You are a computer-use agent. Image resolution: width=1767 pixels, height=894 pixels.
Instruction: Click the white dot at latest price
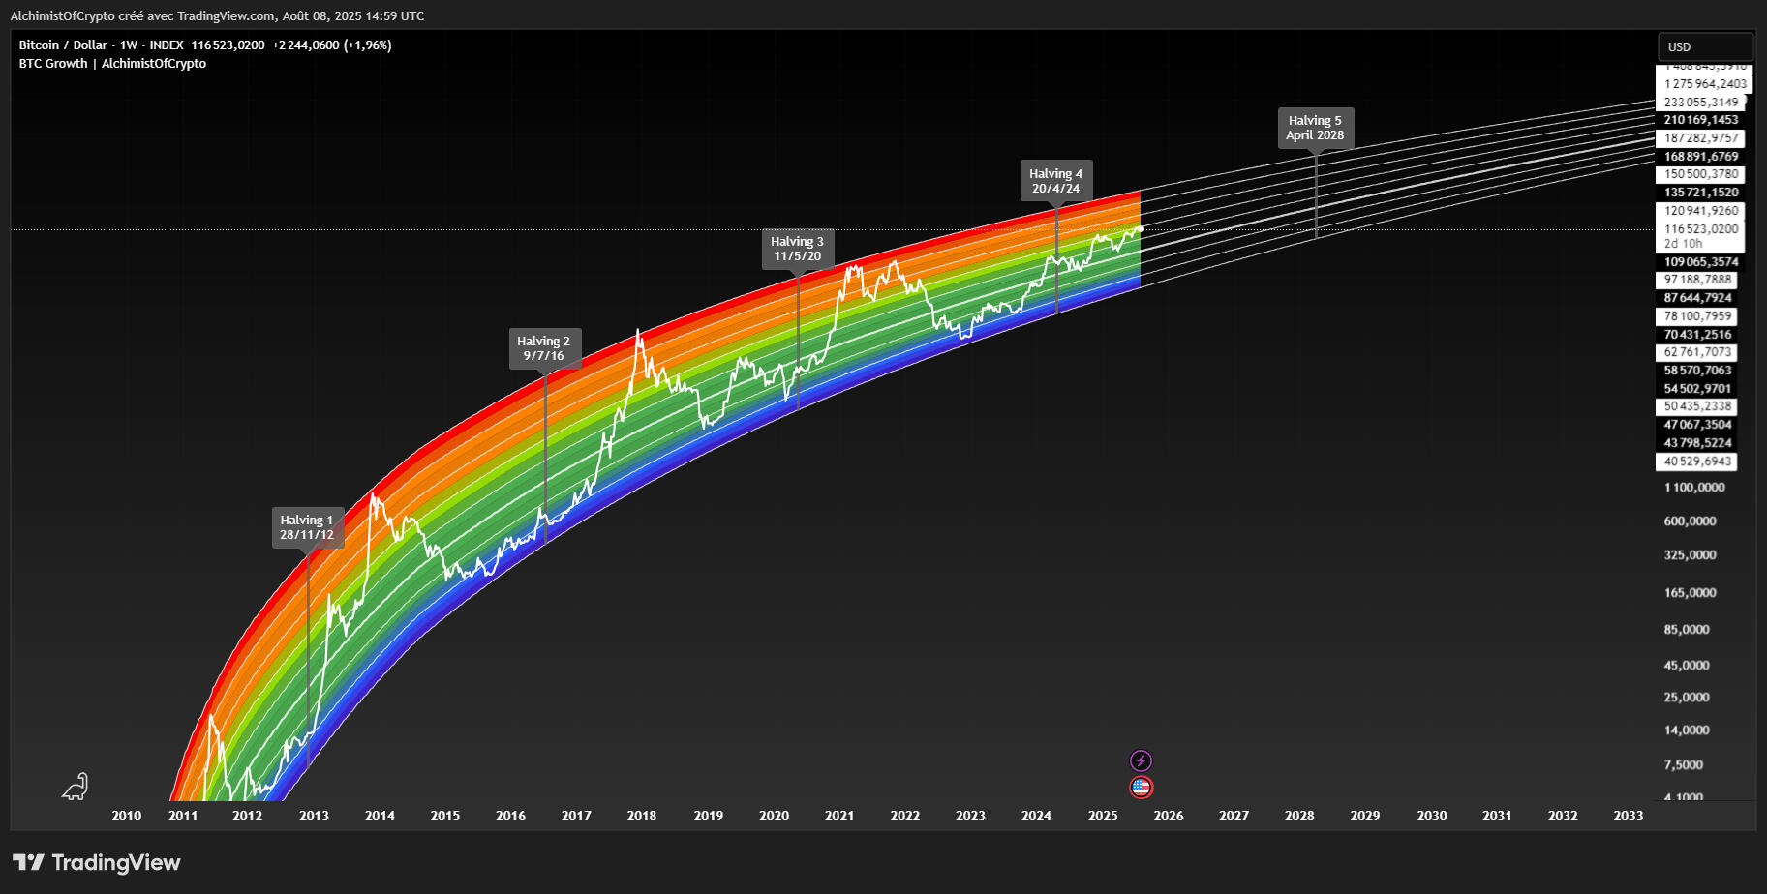tap(1141, 229)
